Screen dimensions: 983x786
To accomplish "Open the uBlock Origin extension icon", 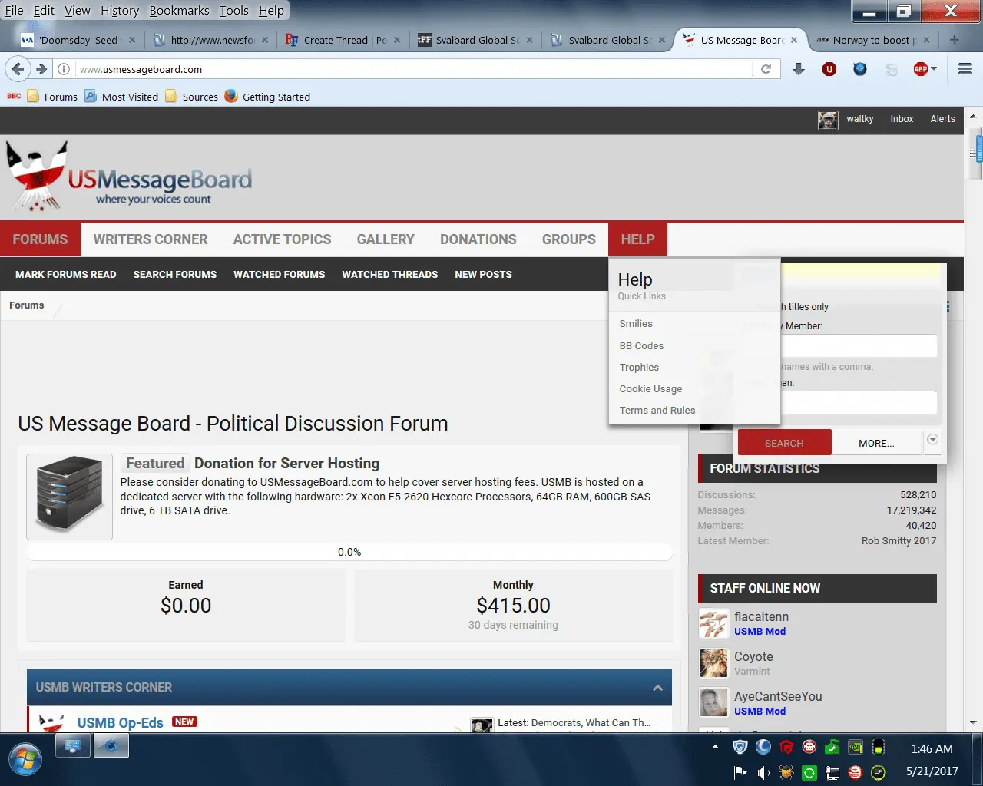I will click(829, 69).
